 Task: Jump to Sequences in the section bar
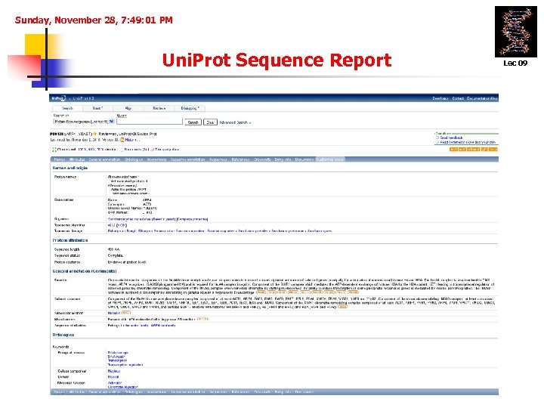(218, 159)
